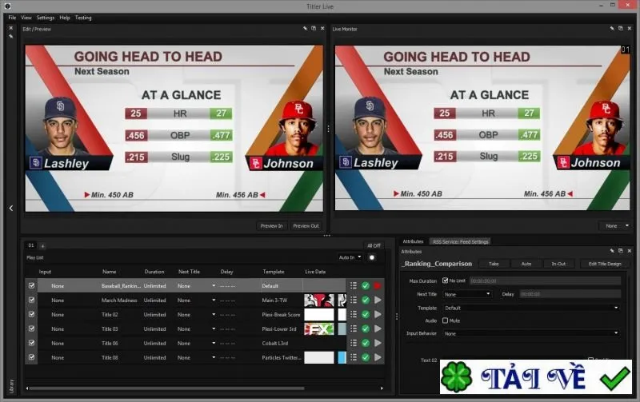Image resolution: width=640 pixels, height=402 pixels.
Task: Uncheck the Title 03 row checkbox
Action: point(31,328)
